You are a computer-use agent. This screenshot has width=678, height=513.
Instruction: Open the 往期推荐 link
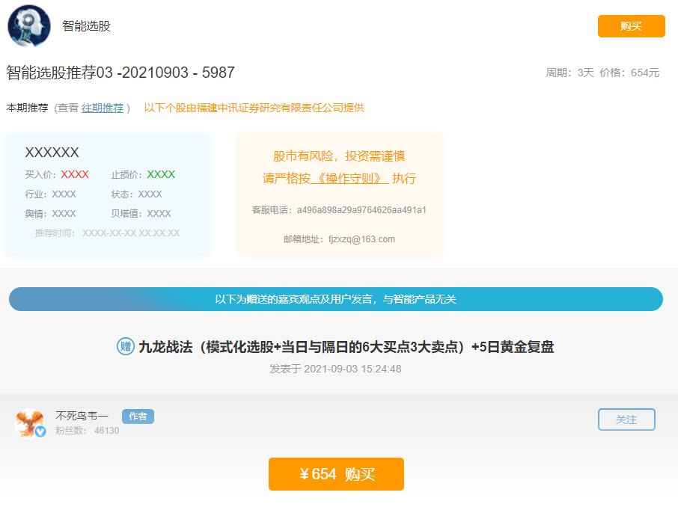pos(103,108)
